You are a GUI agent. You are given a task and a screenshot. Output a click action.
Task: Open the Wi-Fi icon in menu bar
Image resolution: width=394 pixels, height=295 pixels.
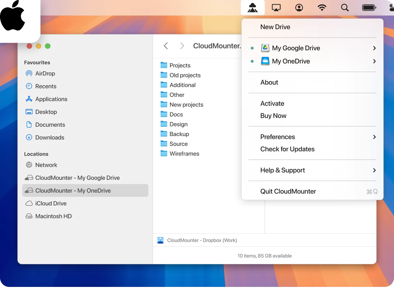click(322, 7)
